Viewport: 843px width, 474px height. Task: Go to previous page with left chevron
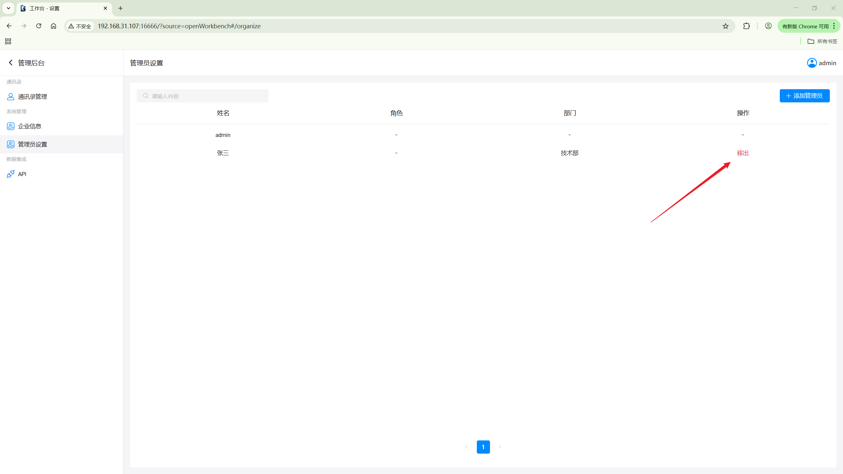pyautogui.click(x=467, y=447)
